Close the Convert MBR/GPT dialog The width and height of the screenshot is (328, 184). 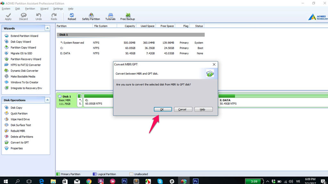pyautogui.click(x=214, y=65)
